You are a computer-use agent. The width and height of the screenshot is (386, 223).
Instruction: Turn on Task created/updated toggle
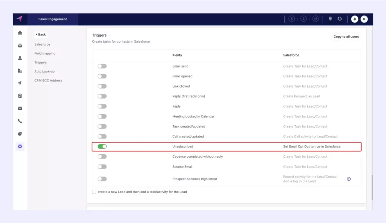[x=102, y=126]
